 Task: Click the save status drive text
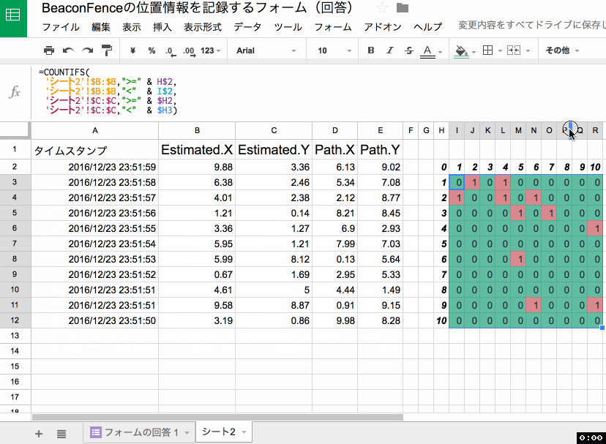[x=532, y=25]
